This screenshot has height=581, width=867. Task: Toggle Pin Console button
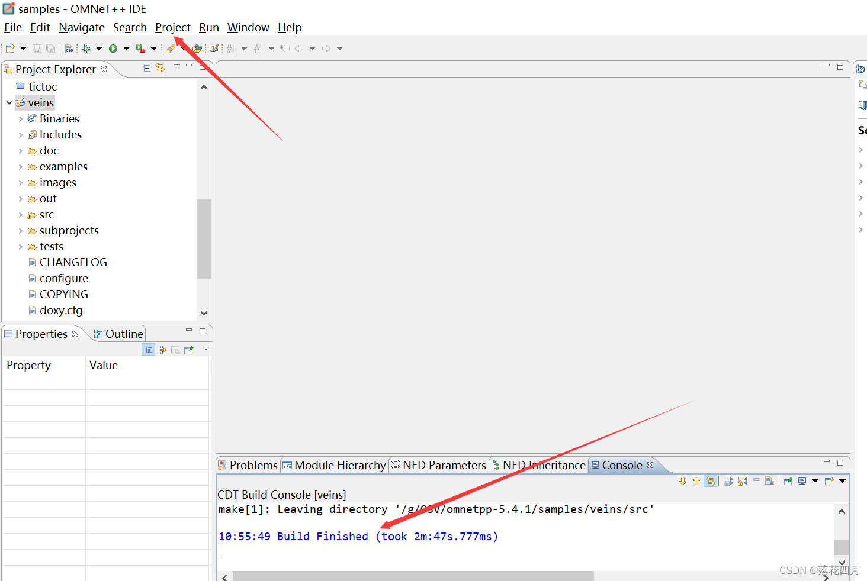tap(788, 481)
